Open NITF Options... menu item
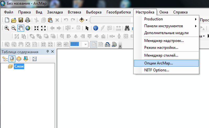Image resolution: width=209 pixels, height=128 pixels. [166, 70]
